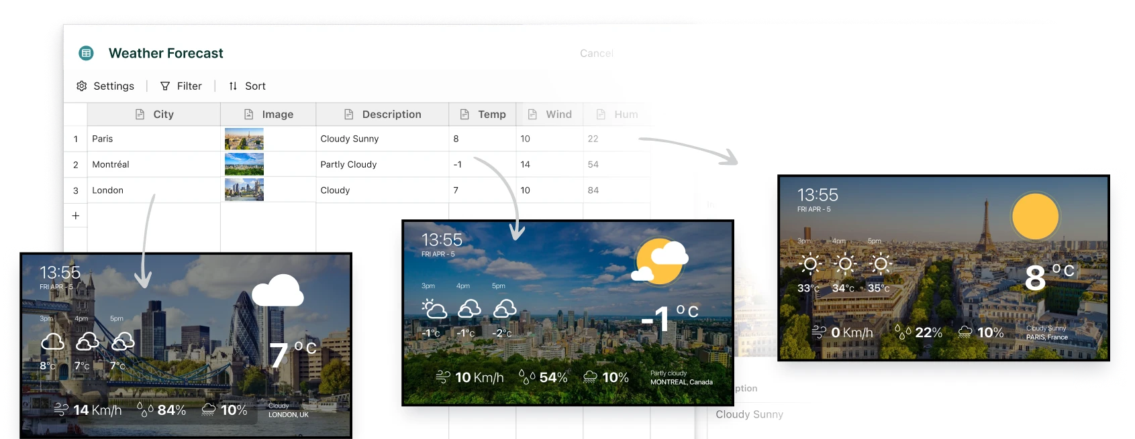Open the Filter option

pyautogui.click(x=181, y=86)
